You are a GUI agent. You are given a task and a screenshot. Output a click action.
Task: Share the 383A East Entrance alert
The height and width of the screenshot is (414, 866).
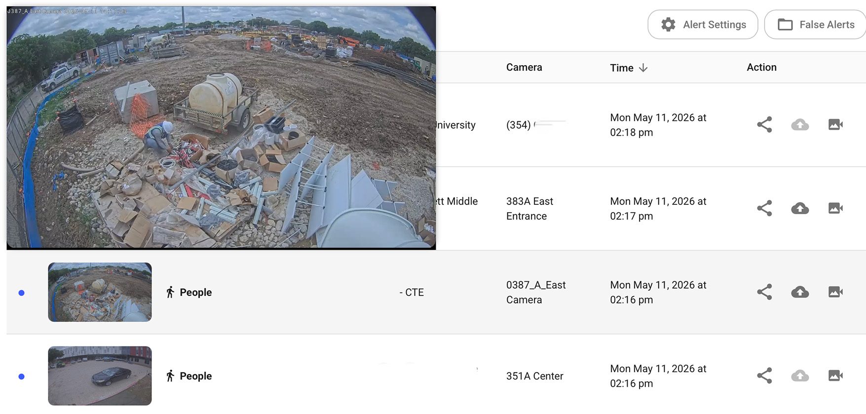764,208
